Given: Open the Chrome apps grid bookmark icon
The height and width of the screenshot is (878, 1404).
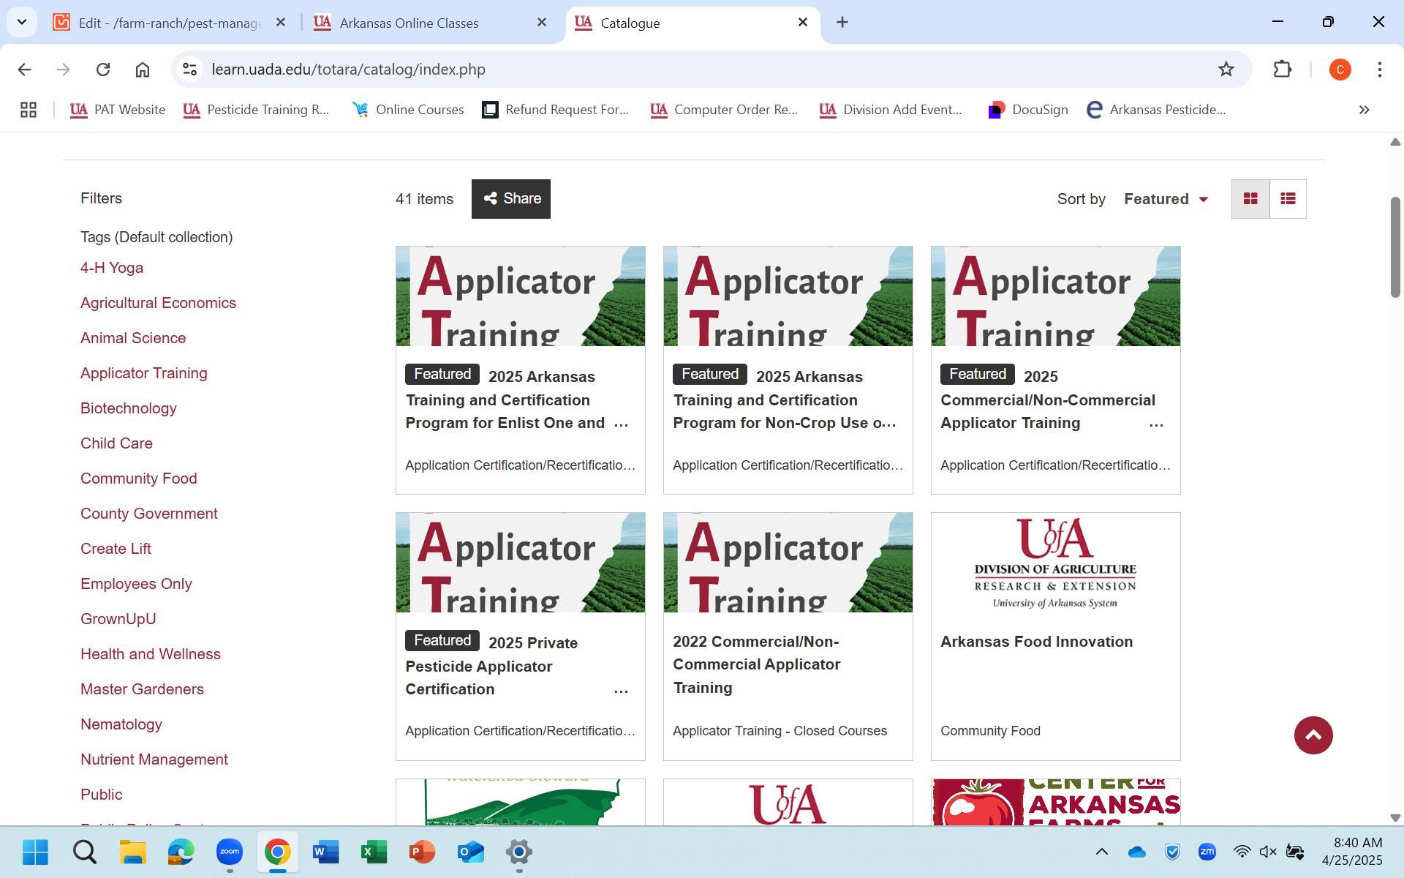Looking at the screenshot, I should (29, 110).
